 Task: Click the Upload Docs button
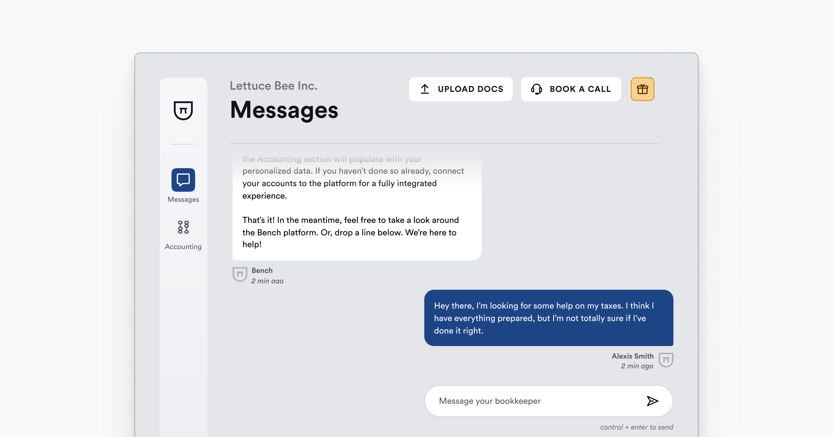[x=461, y=89]
